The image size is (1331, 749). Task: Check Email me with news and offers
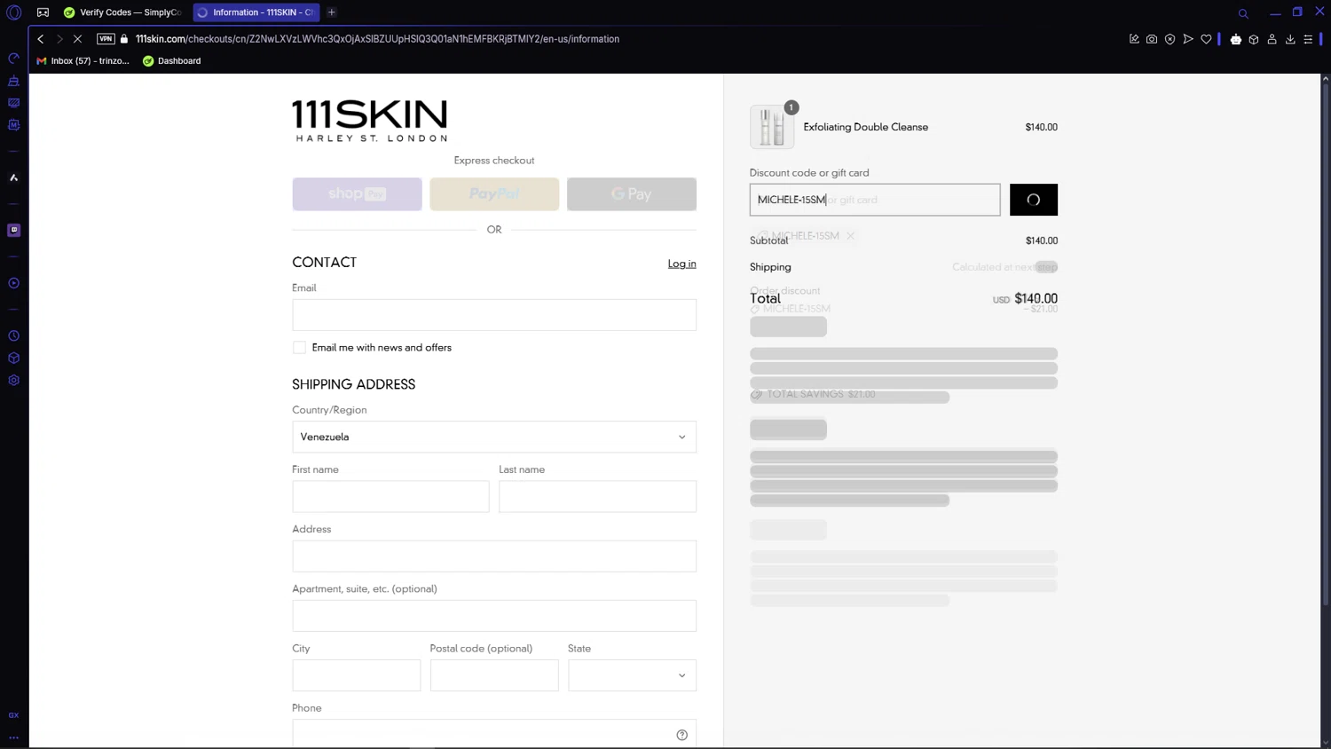(300, 348)
